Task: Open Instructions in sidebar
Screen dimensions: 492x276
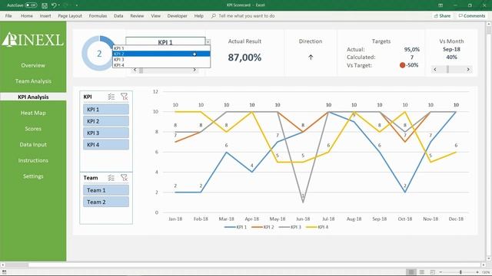Action: (33, 160)
